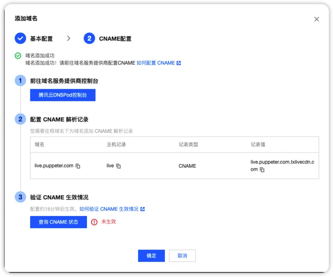The image size is (333, 277).
Task: Cancel with the 取消 button
Action: 182,255
